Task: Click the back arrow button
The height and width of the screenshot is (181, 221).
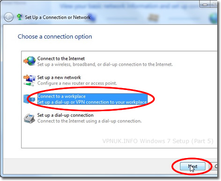Action: (8, 17)
